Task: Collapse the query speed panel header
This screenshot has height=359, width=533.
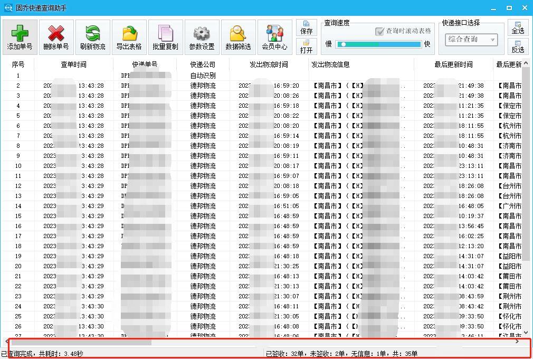Action: tap(338, 23)
